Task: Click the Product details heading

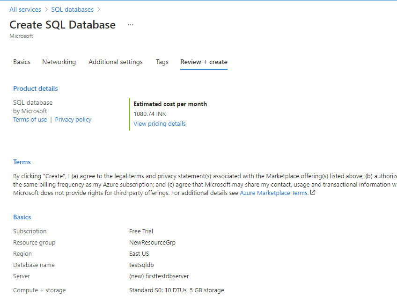Action: [x=36, y=88]
